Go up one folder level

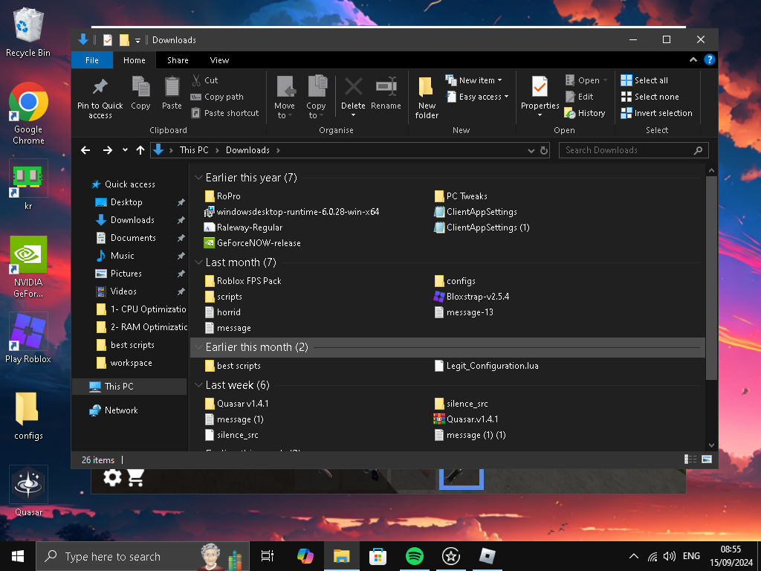click(x=140, y=150)
